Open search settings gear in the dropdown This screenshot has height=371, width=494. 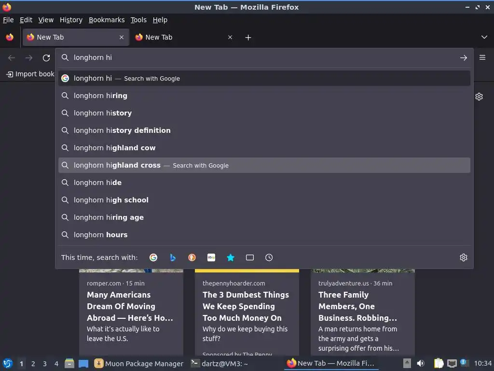(464, 257)
